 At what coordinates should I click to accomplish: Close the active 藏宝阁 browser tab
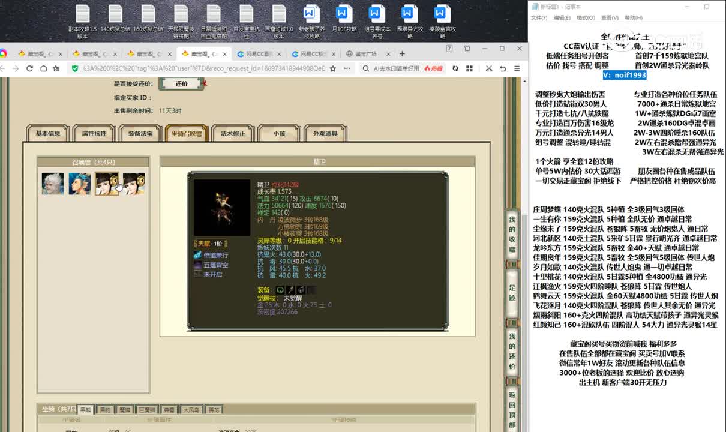click(x=225, y=54)
